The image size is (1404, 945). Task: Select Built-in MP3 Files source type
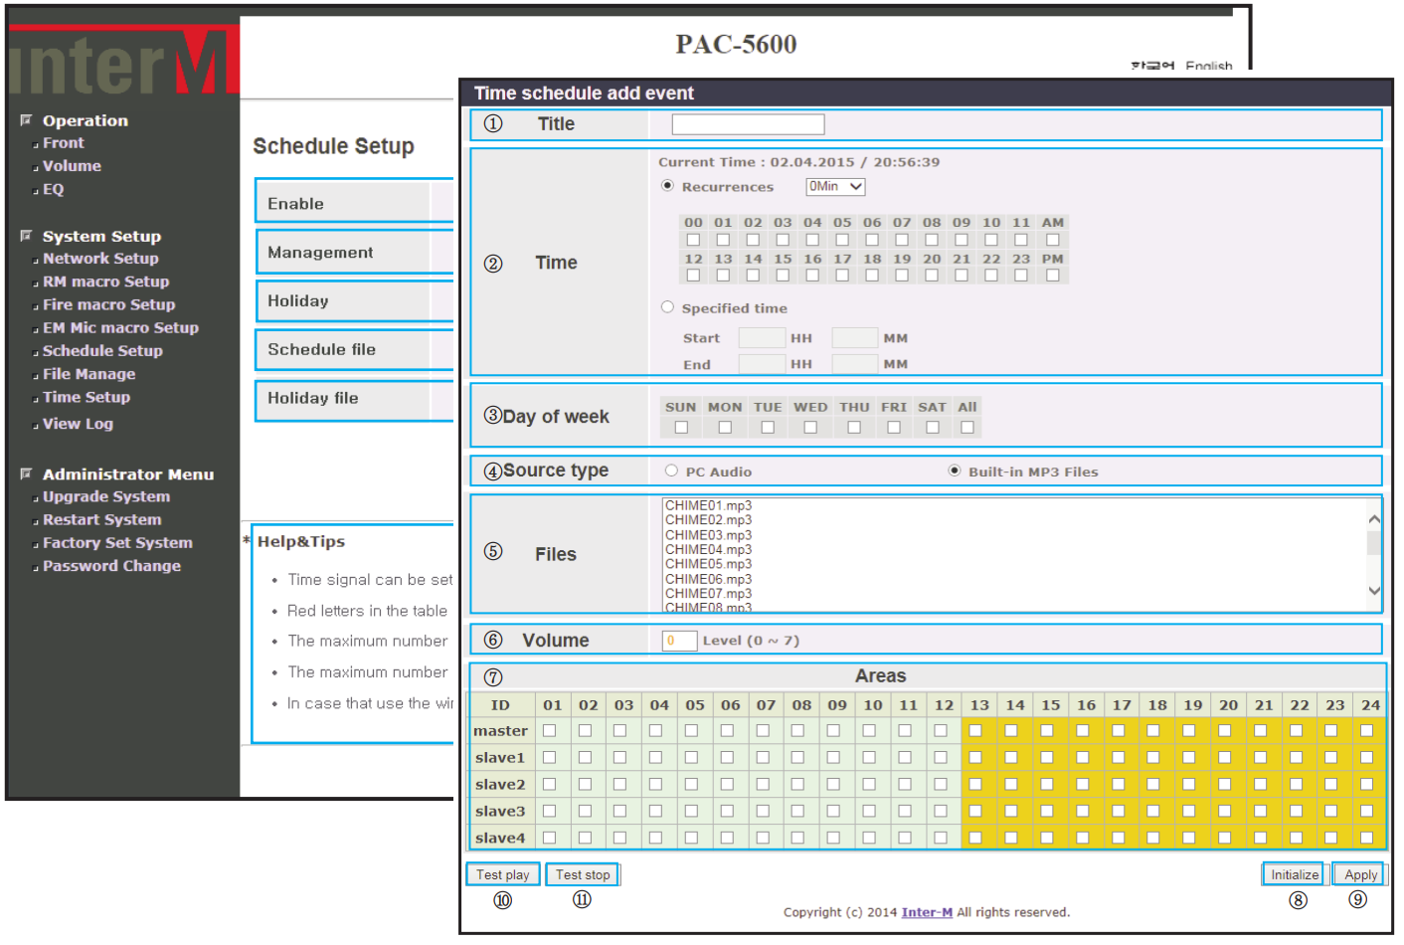(x=955, y=471)
